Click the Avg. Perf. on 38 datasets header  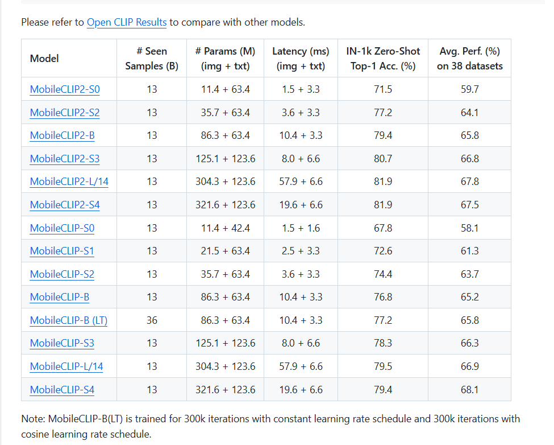pos(469,59)
